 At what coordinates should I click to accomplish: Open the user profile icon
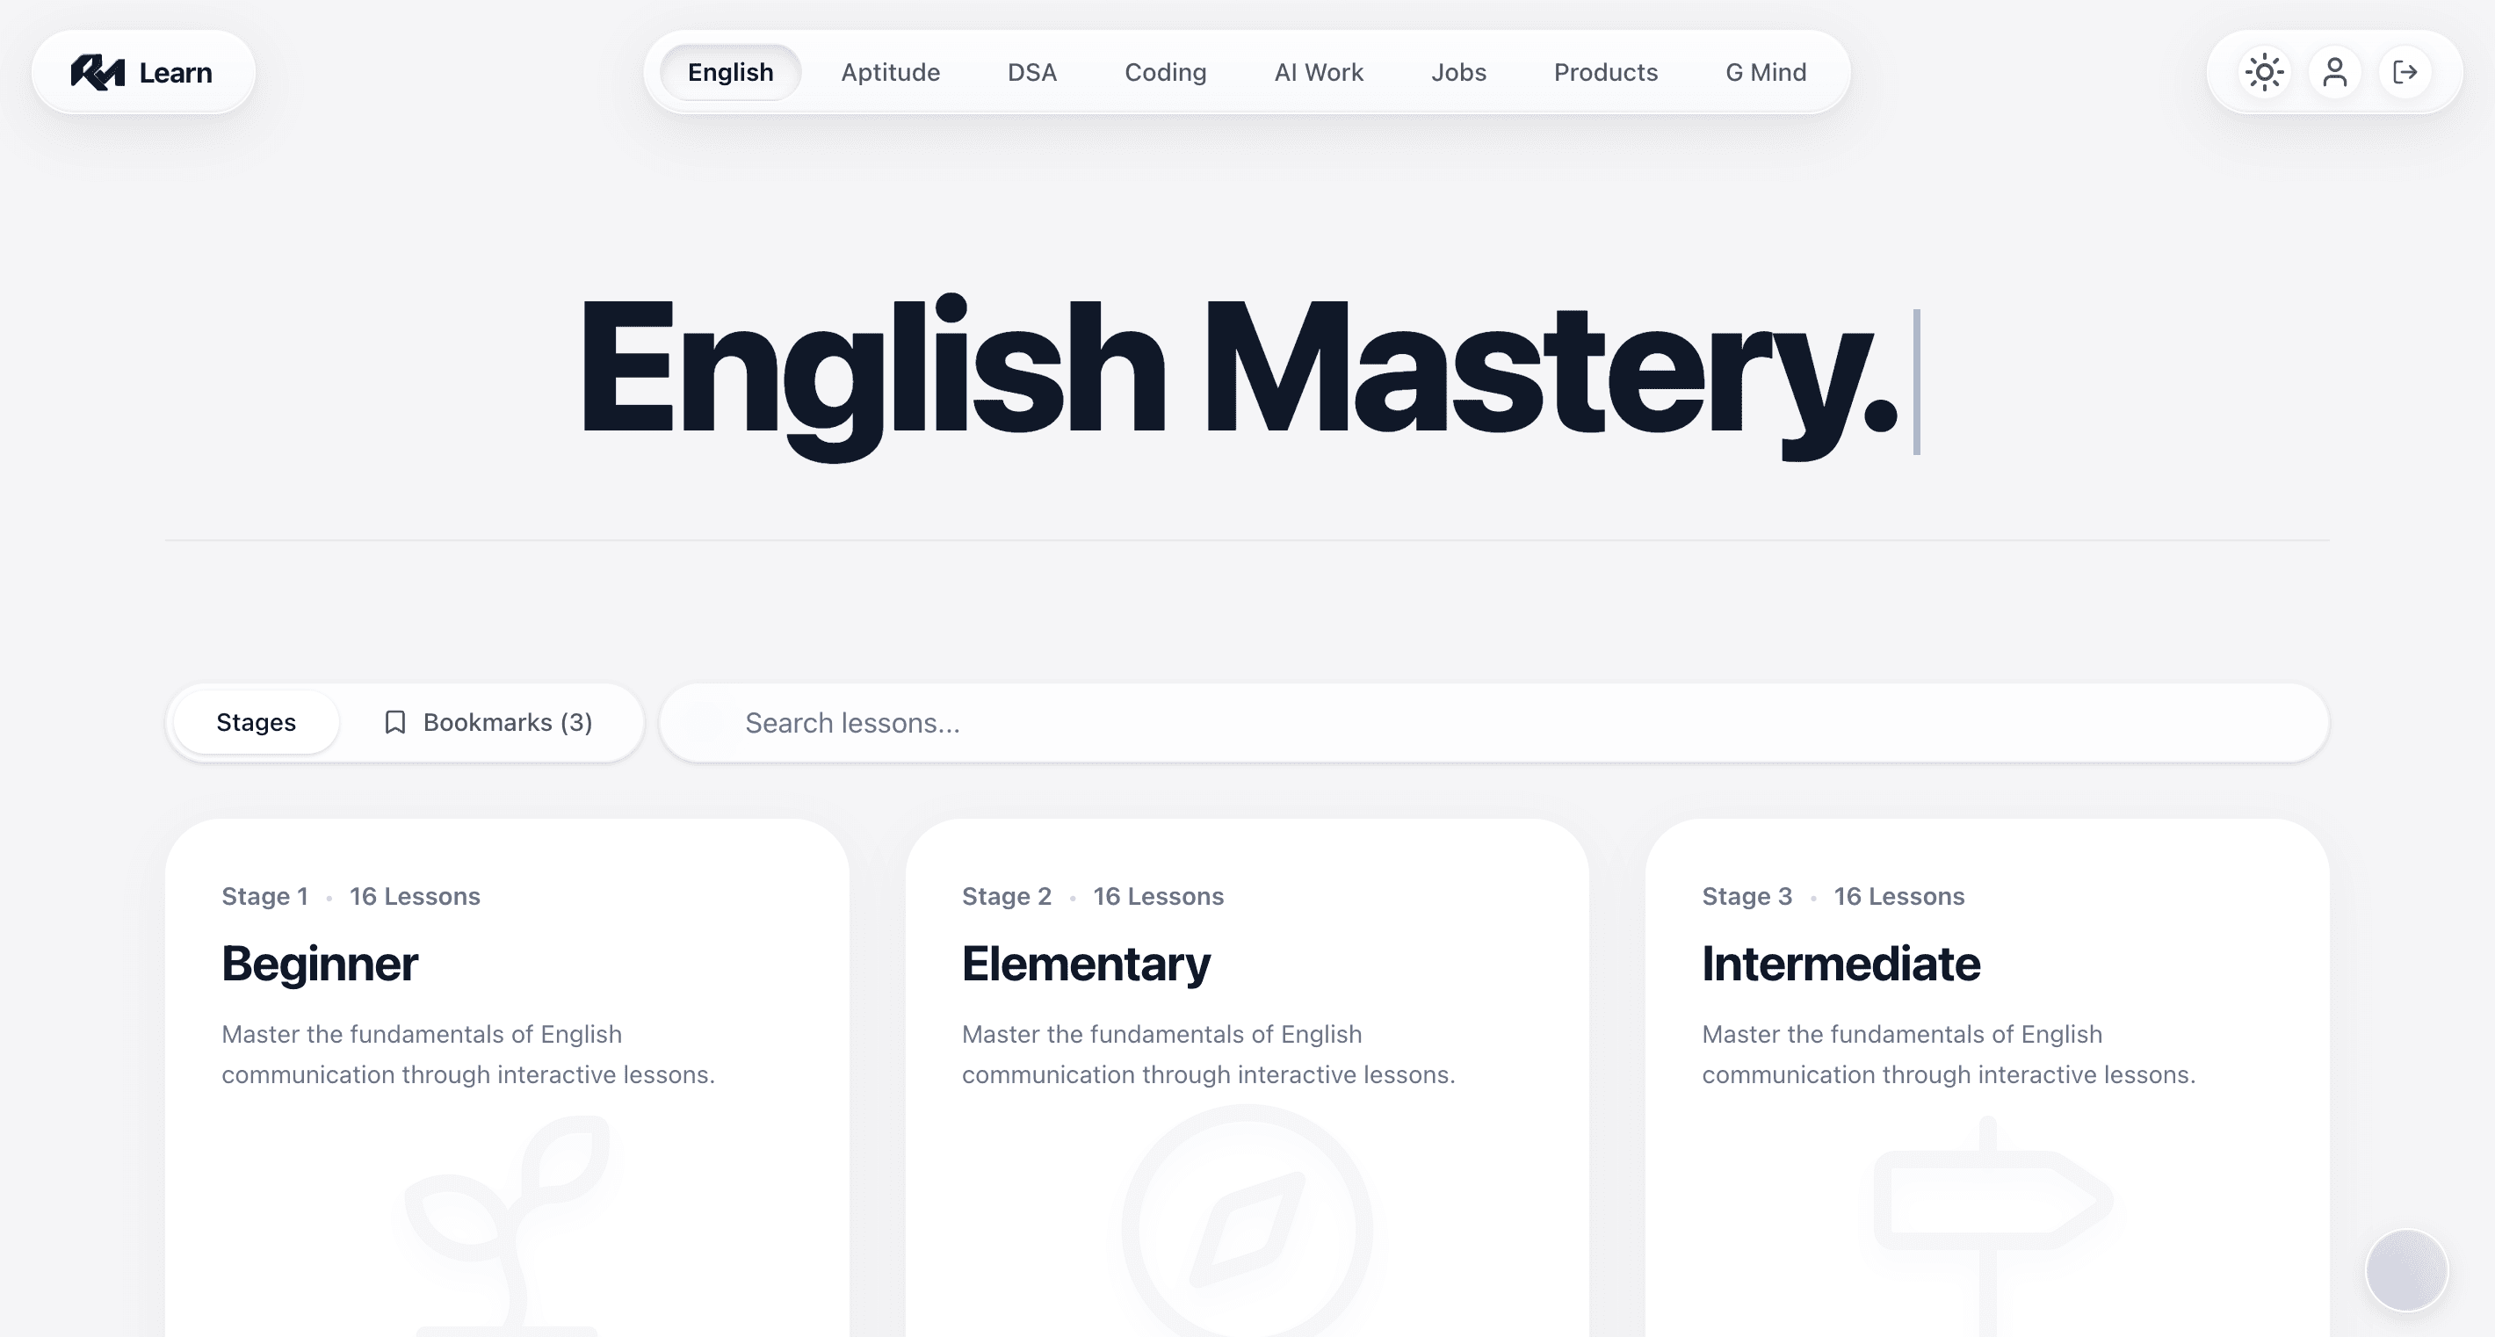tap(2334, 73)
